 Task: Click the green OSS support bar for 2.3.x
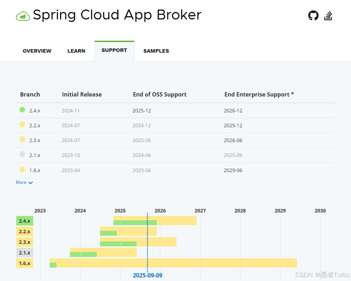(118, 244)
